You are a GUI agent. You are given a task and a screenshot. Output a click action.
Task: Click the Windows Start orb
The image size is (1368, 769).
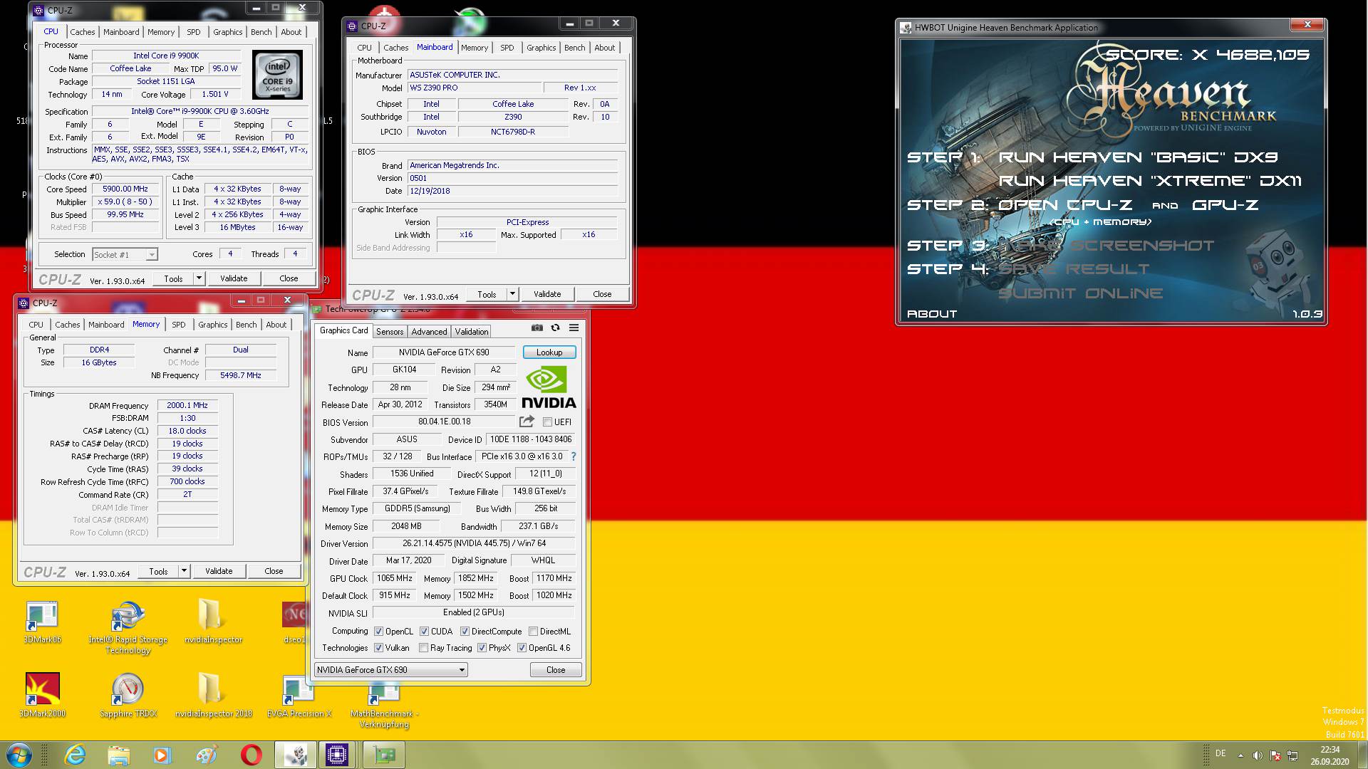(x=19, y=755)
